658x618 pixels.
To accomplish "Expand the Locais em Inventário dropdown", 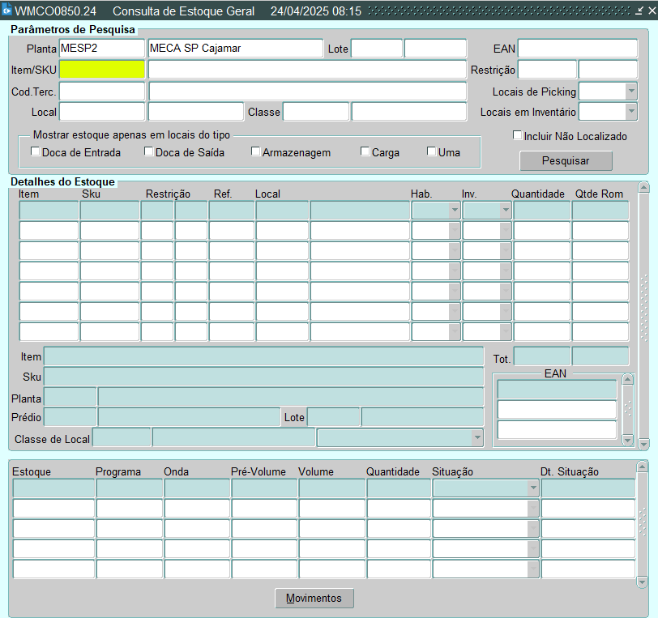I will (x=631, y=112).
